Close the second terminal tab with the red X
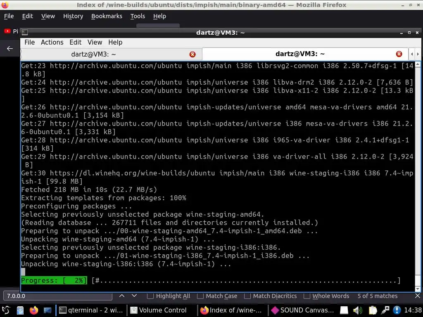Image resolution: width=423 pixels, height=317 pixels. 399,54
